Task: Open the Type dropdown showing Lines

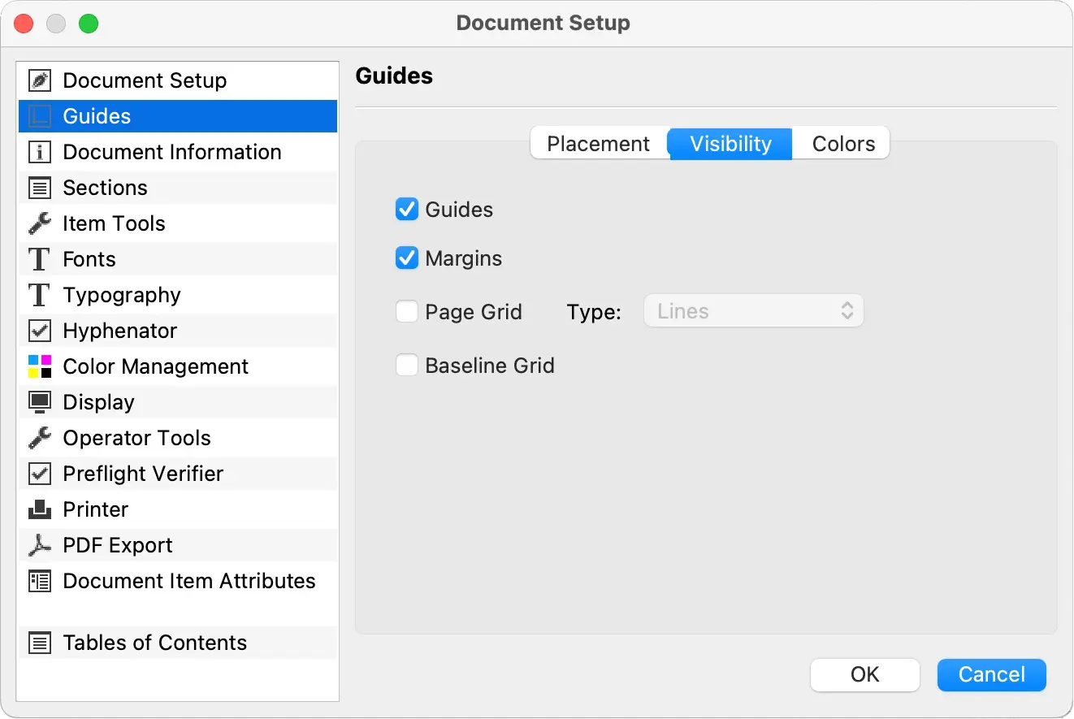Action: tap(753, 312)
